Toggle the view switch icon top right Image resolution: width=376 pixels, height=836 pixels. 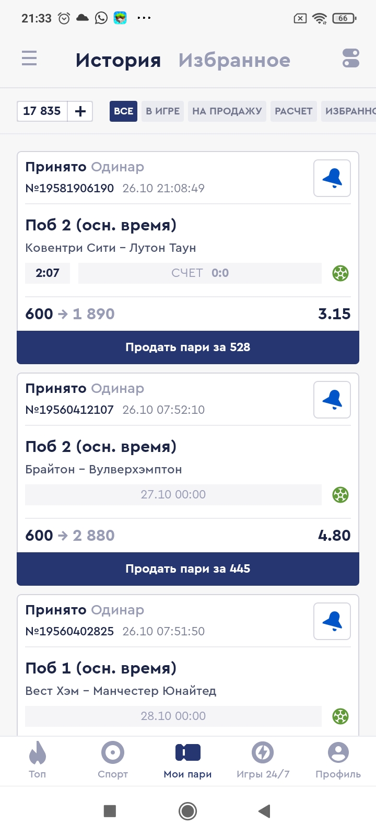click(x=351, y=58)
